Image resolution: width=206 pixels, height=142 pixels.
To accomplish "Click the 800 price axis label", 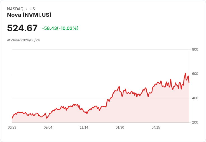I will coord(195,49).
